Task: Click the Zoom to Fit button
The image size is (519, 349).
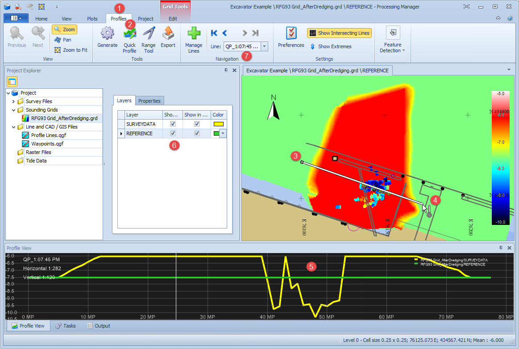Action: click(x=71, y=50)
